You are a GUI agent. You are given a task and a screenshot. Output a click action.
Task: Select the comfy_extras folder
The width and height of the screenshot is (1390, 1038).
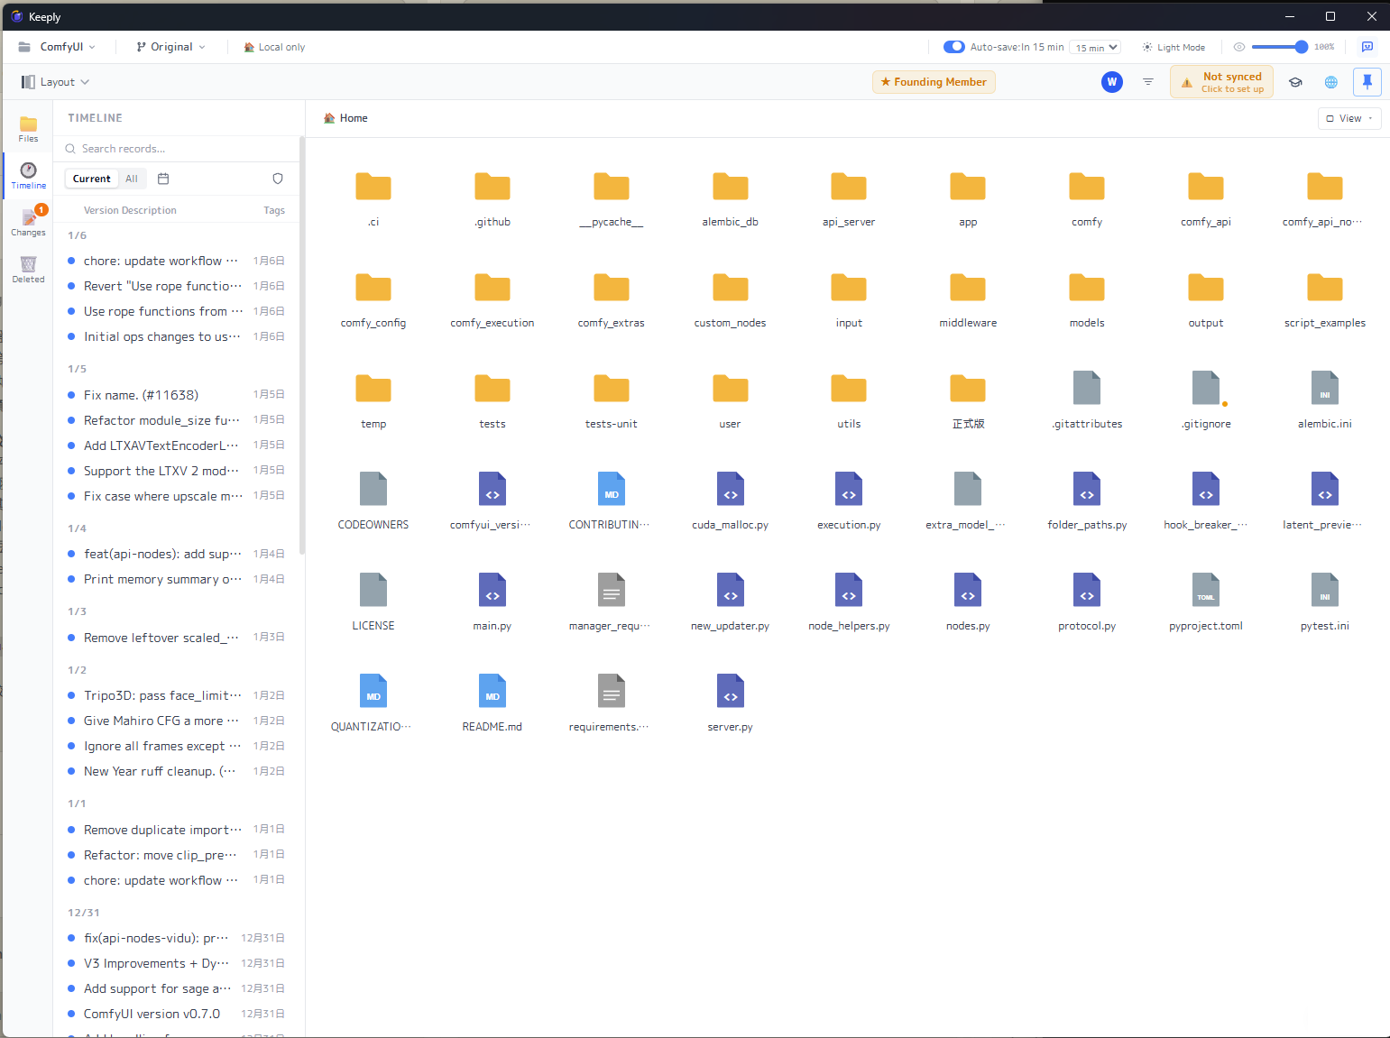[611, 301]
